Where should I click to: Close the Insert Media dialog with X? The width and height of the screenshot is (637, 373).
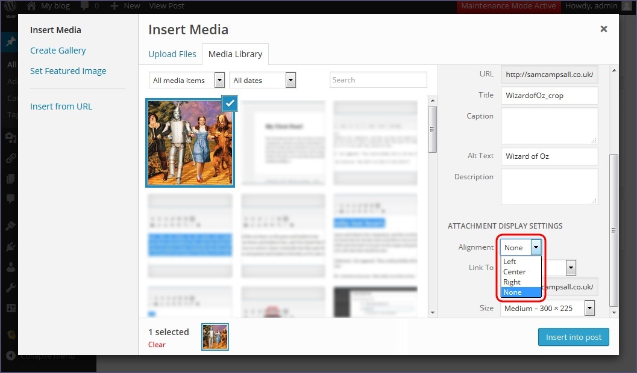603,29
